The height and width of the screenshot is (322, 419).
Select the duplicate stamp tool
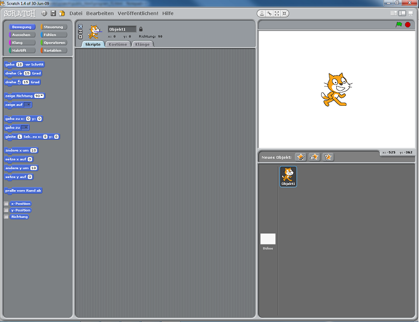point(262,14)
